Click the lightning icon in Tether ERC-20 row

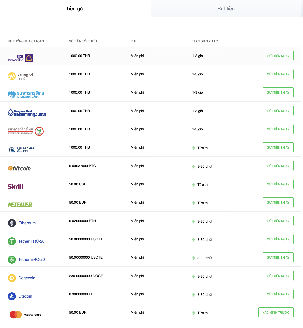(x=194, y=258)
